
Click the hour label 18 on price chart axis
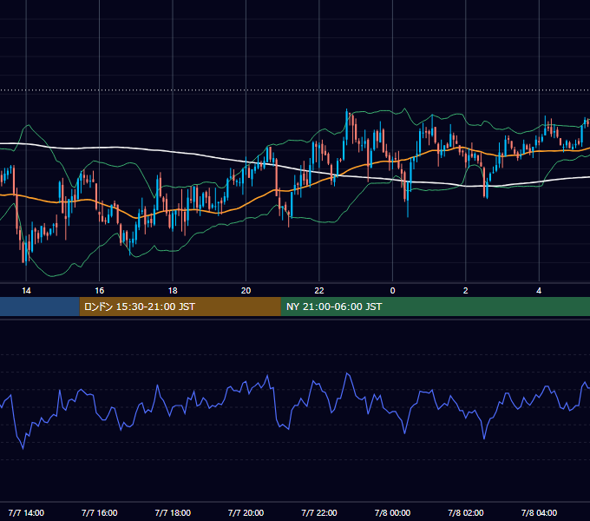(173, 291)
